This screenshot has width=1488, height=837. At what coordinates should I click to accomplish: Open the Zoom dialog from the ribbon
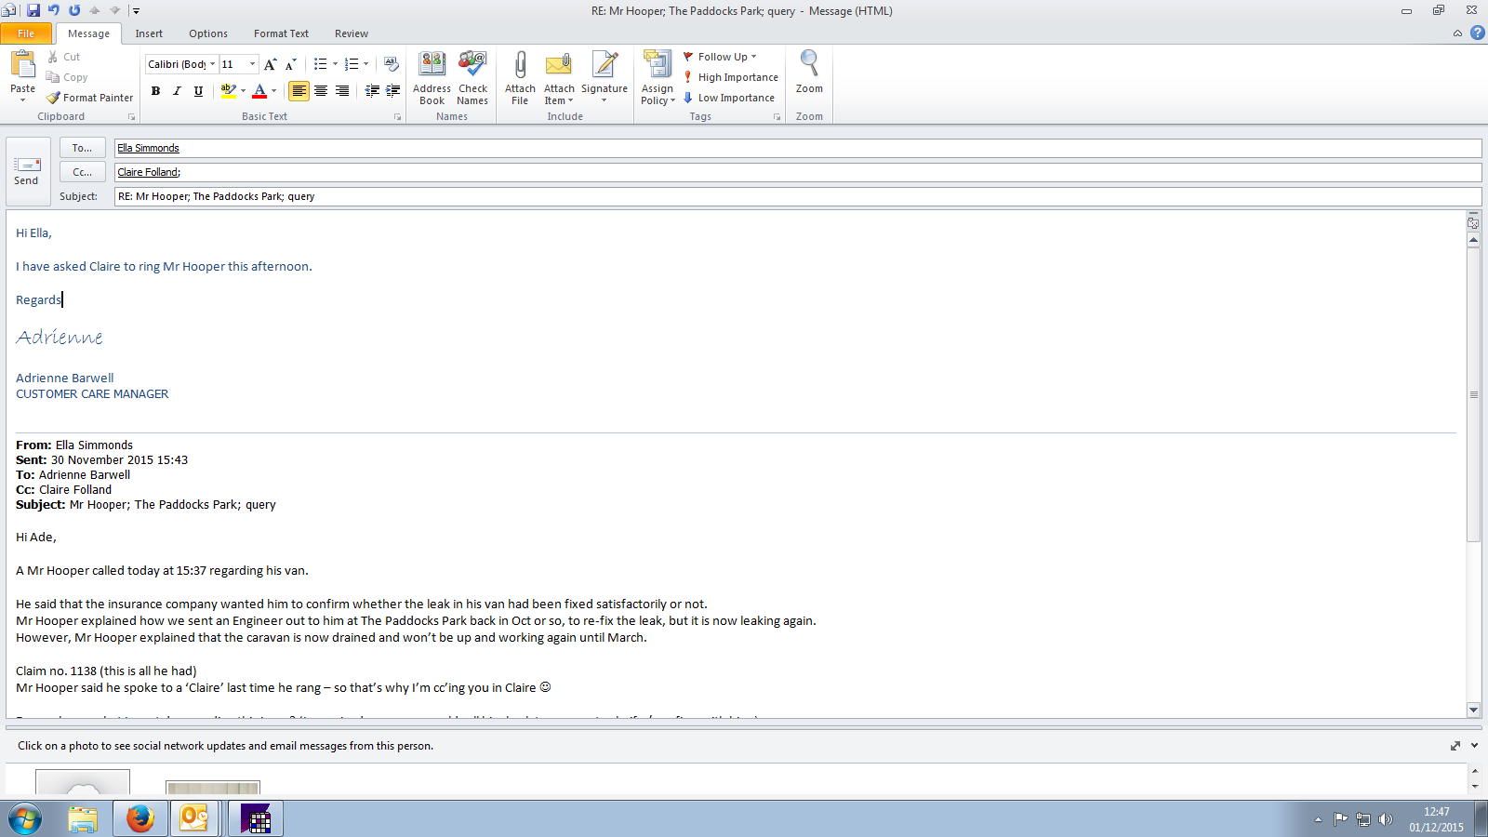pyautogui.click(x=809, y=73)
